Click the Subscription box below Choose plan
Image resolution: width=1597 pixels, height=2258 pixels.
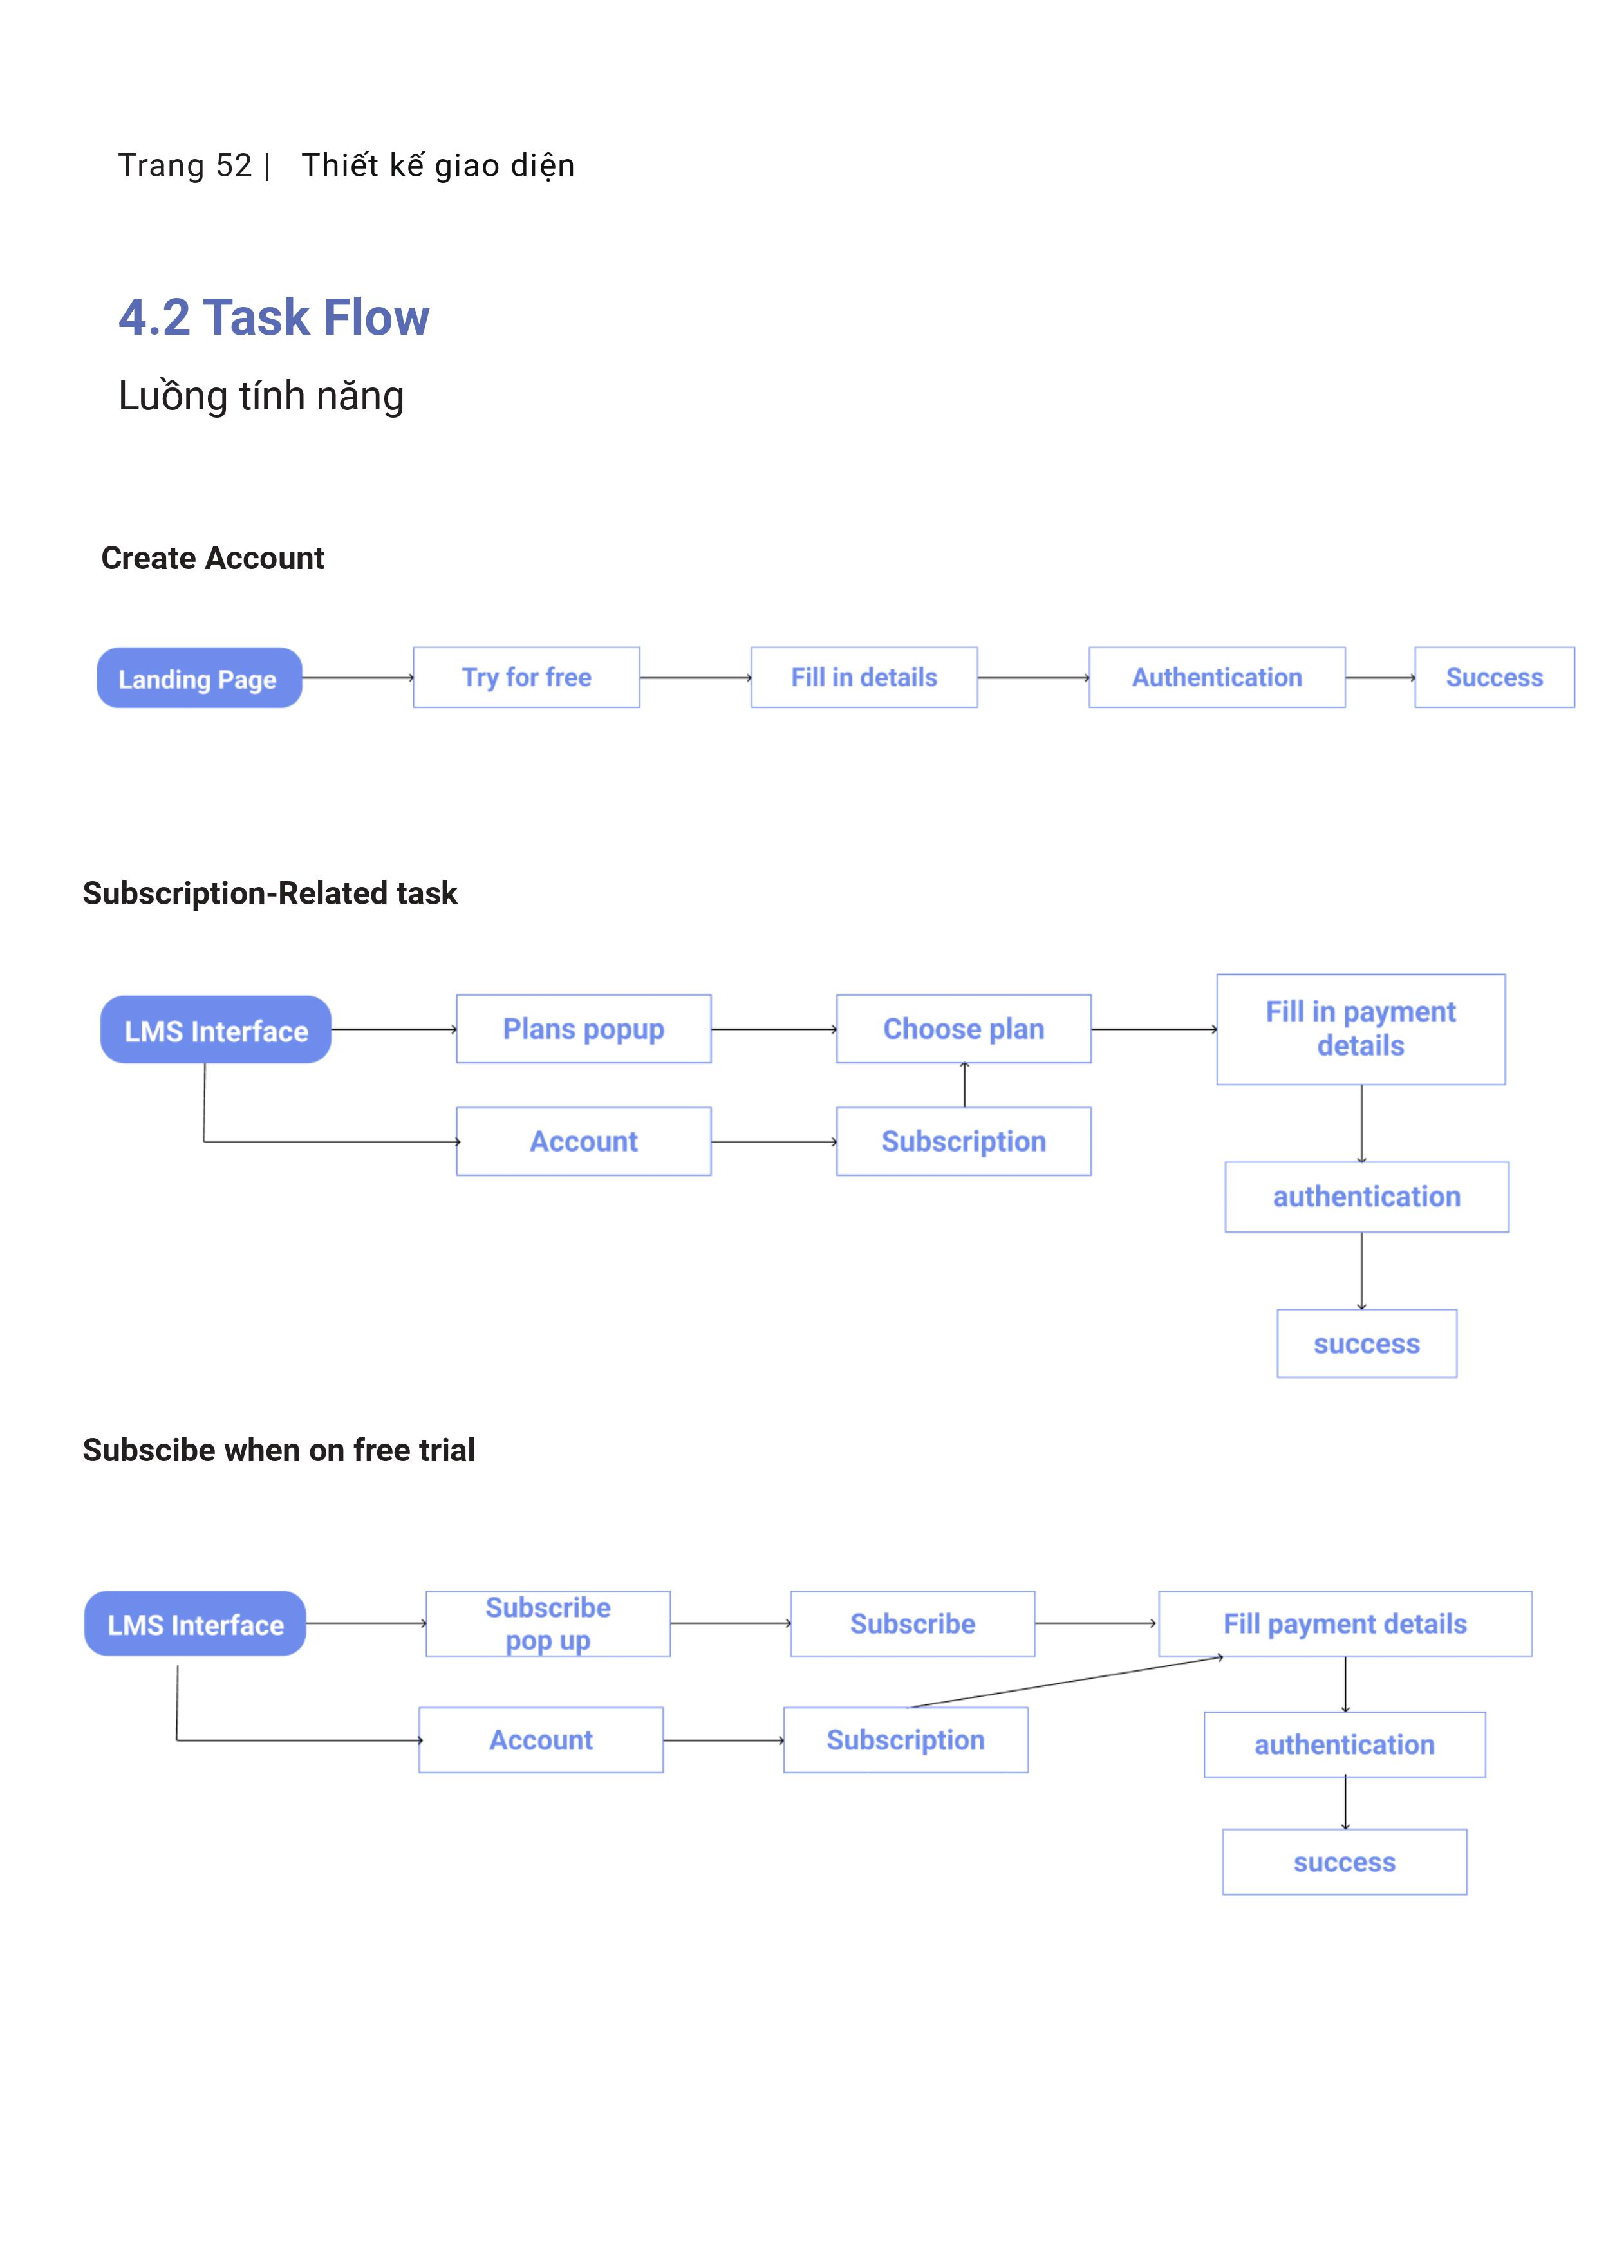click(x=964, y=1142)
